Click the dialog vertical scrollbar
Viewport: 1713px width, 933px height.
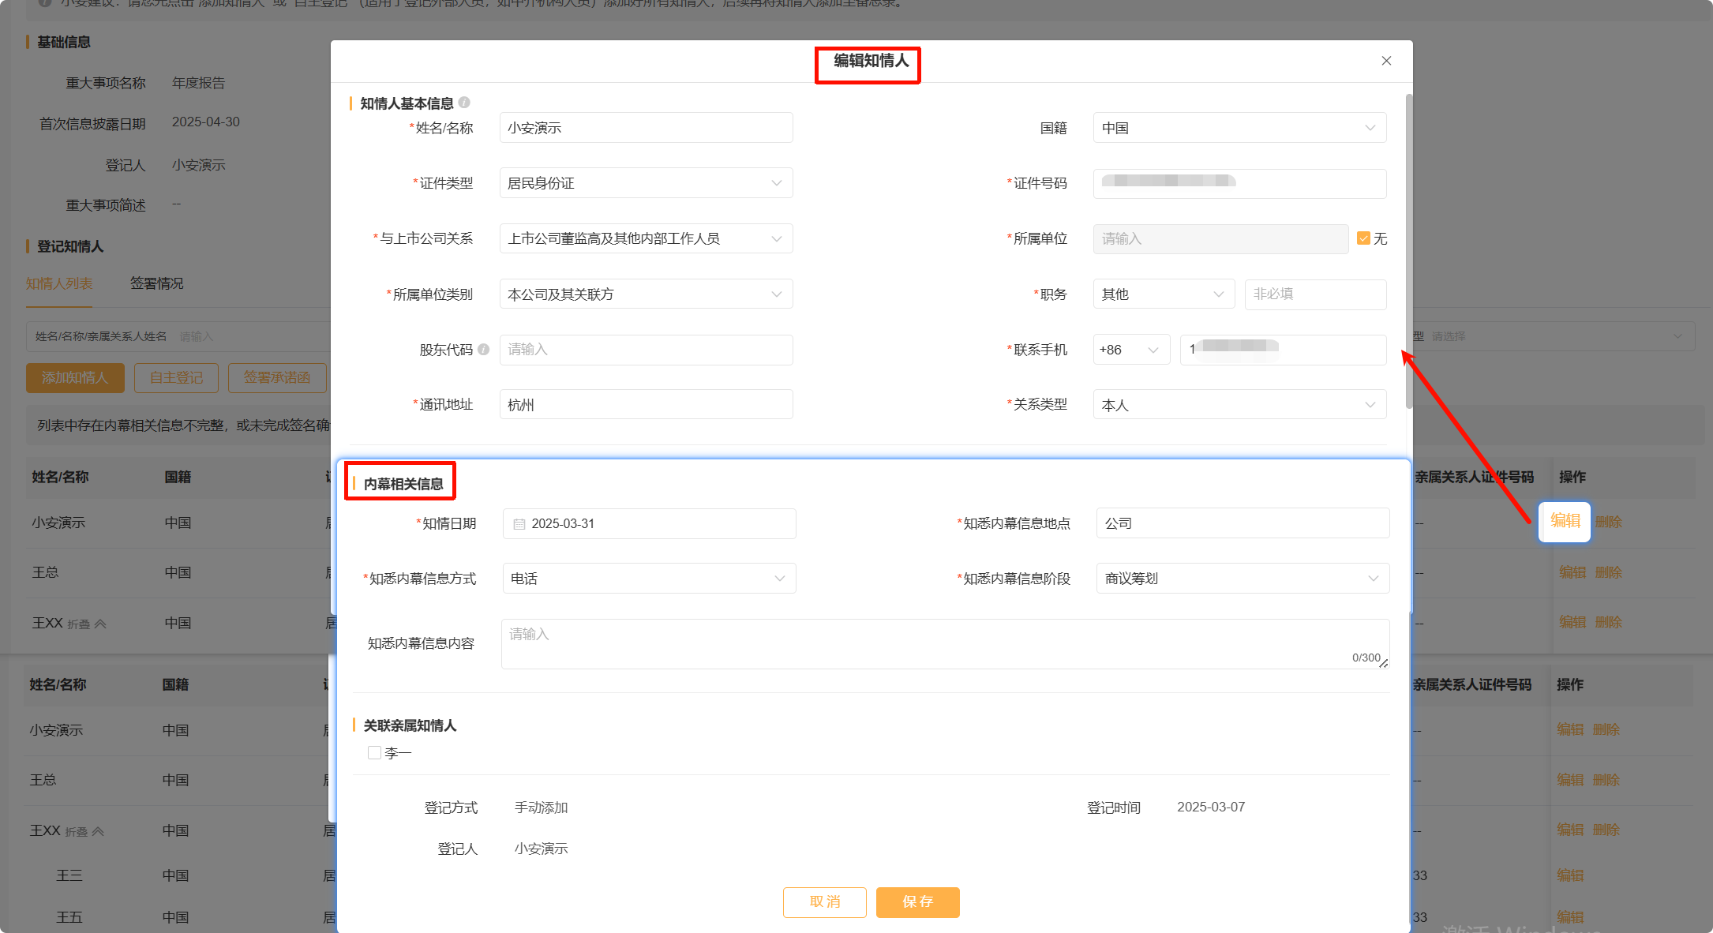point(1409,253)
